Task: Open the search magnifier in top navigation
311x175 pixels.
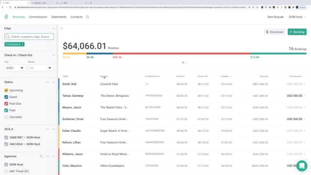Action: pos(87,17)
